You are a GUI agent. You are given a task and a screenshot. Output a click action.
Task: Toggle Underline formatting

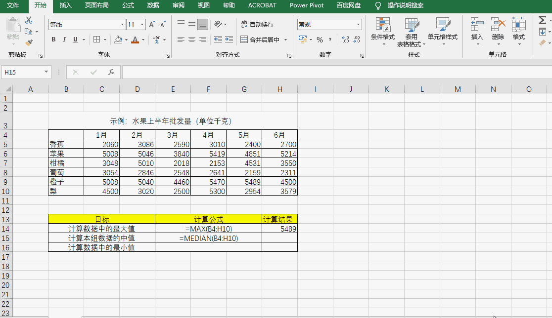(x=75, y=40)
